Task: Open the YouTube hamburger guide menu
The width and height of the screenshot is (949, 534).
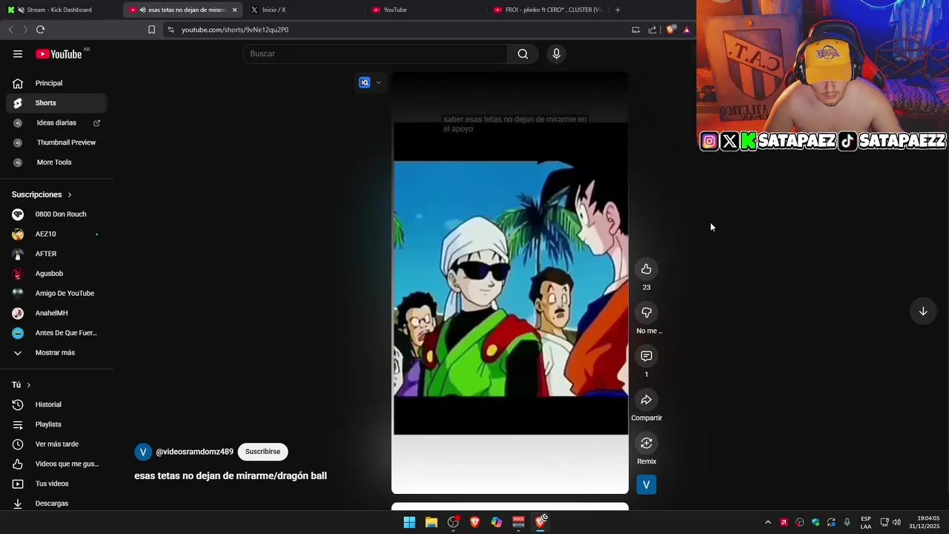Action: click(x=18, y=53)
